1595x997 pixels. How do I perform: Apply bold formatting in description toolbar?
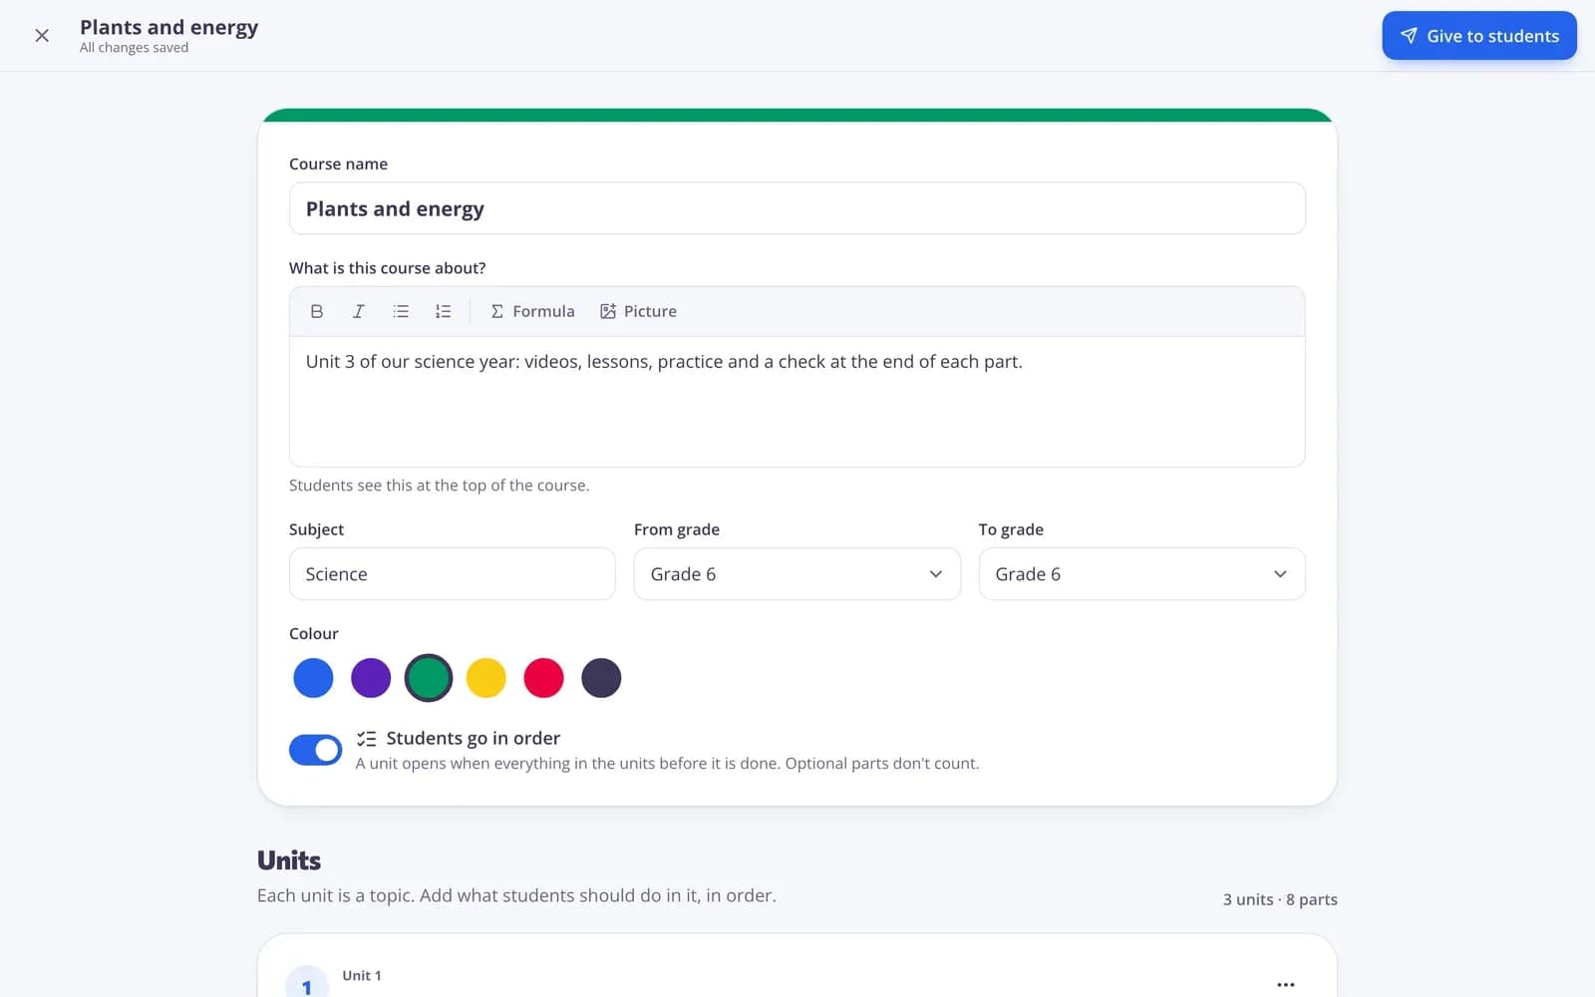317,311
